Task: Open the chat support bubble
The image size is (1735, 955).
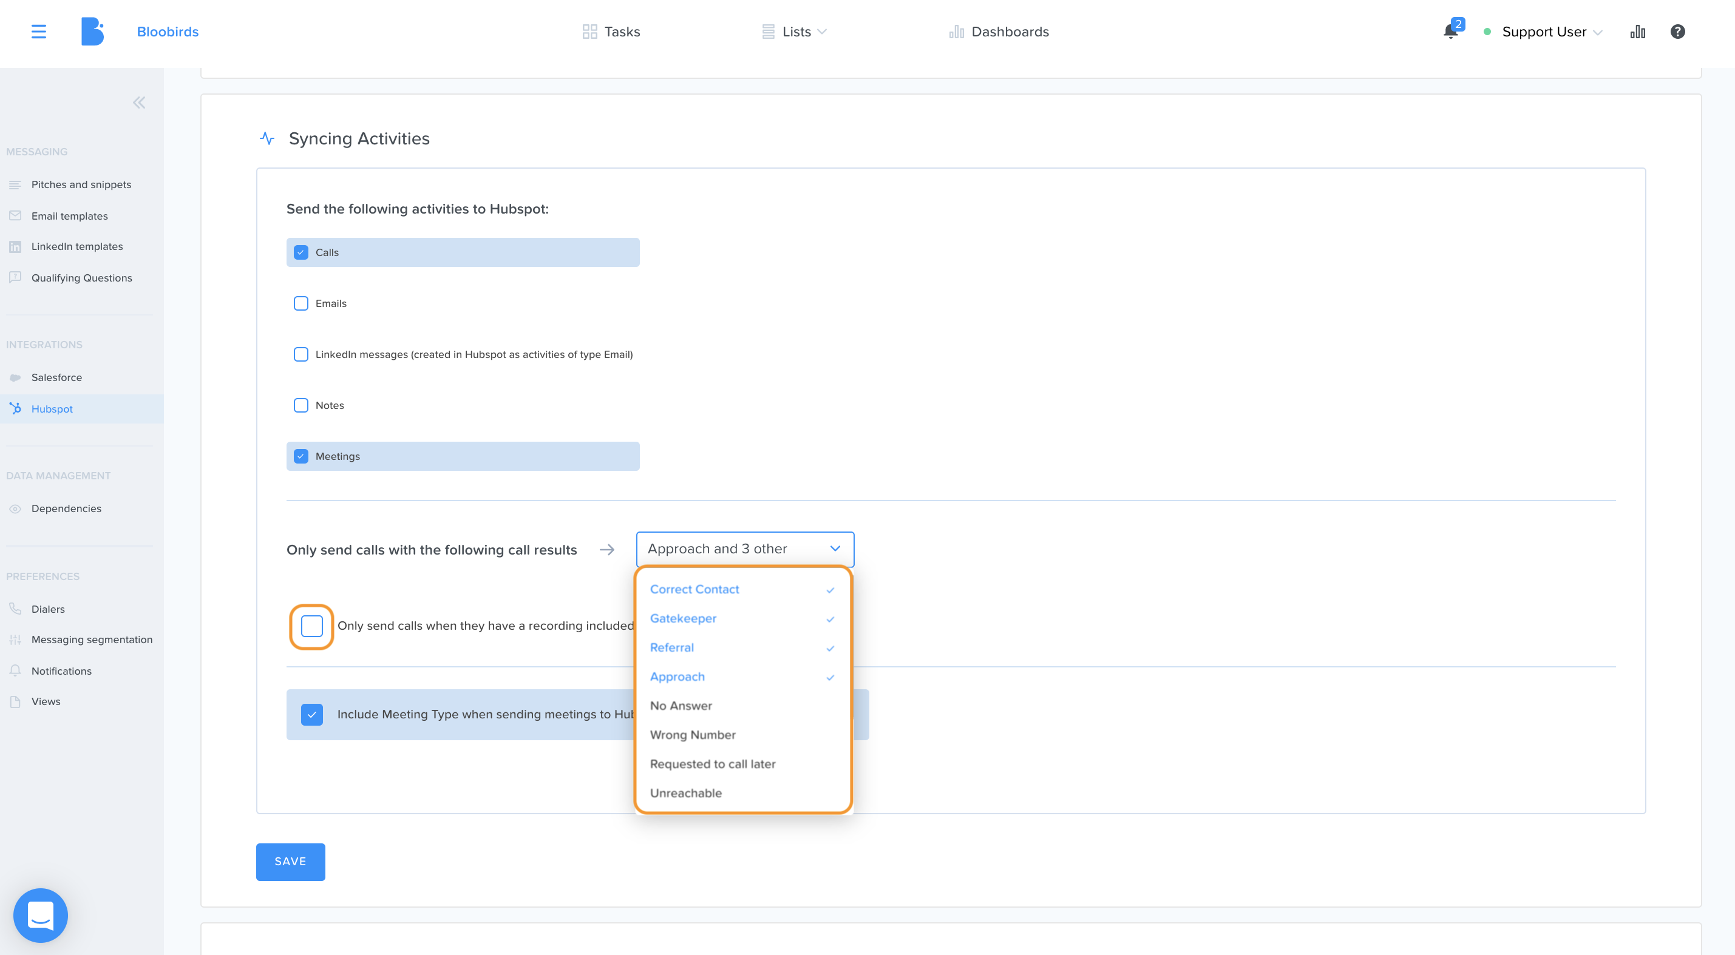Action: pyautogui.click(x=41, y=916)
